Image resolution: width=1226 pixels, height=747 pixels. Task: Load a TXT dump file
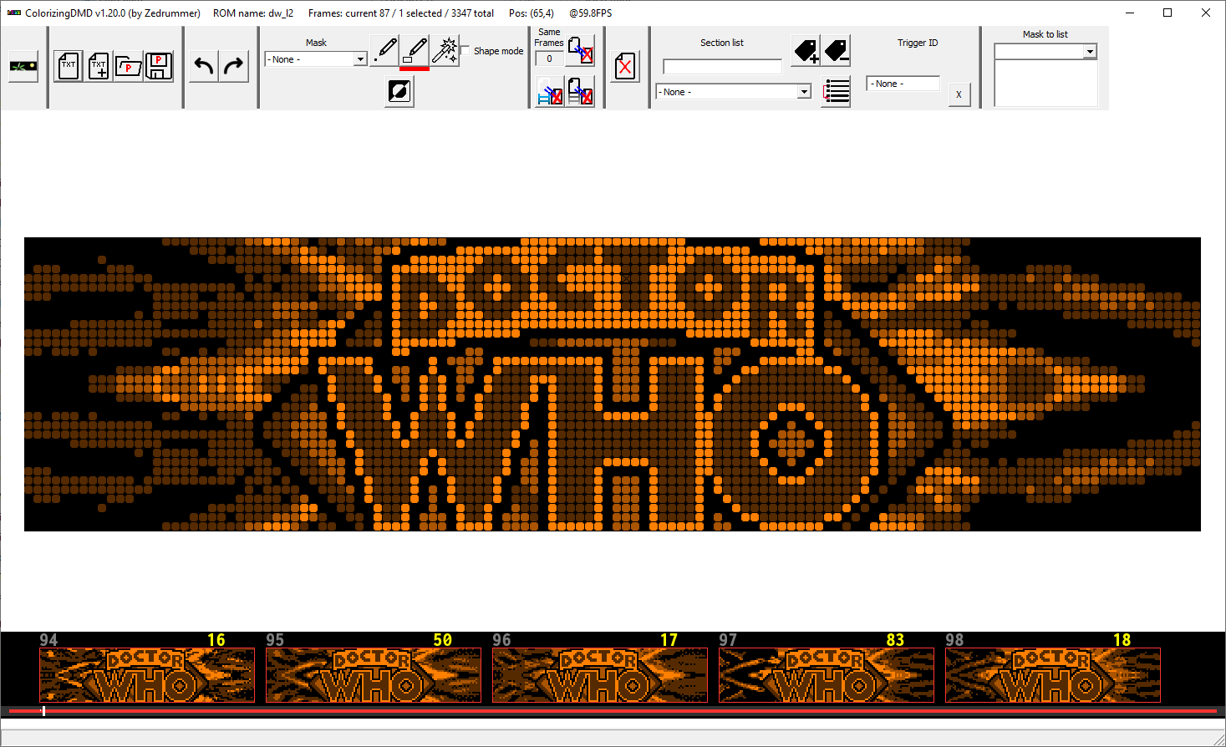pos(69,66)
